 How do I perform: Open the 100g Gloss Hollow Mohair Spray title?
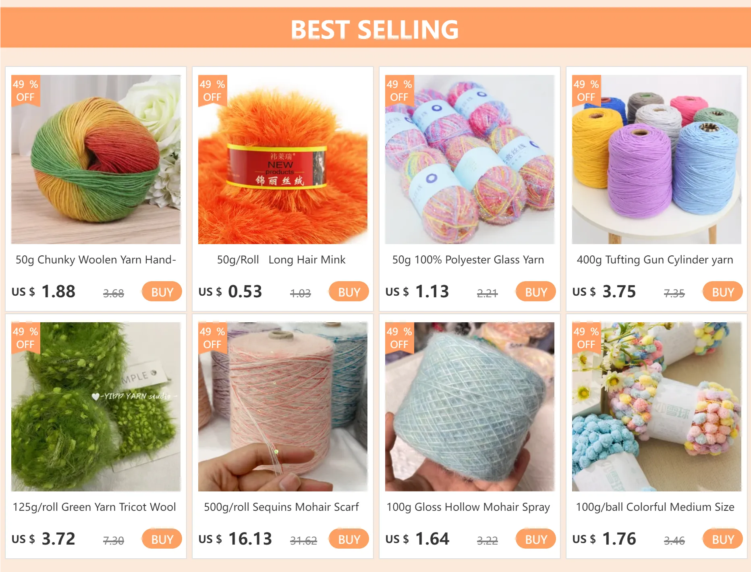(468, 507)
